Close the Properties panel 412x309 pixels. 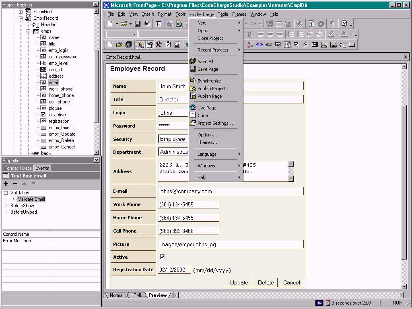coord(97,160)
